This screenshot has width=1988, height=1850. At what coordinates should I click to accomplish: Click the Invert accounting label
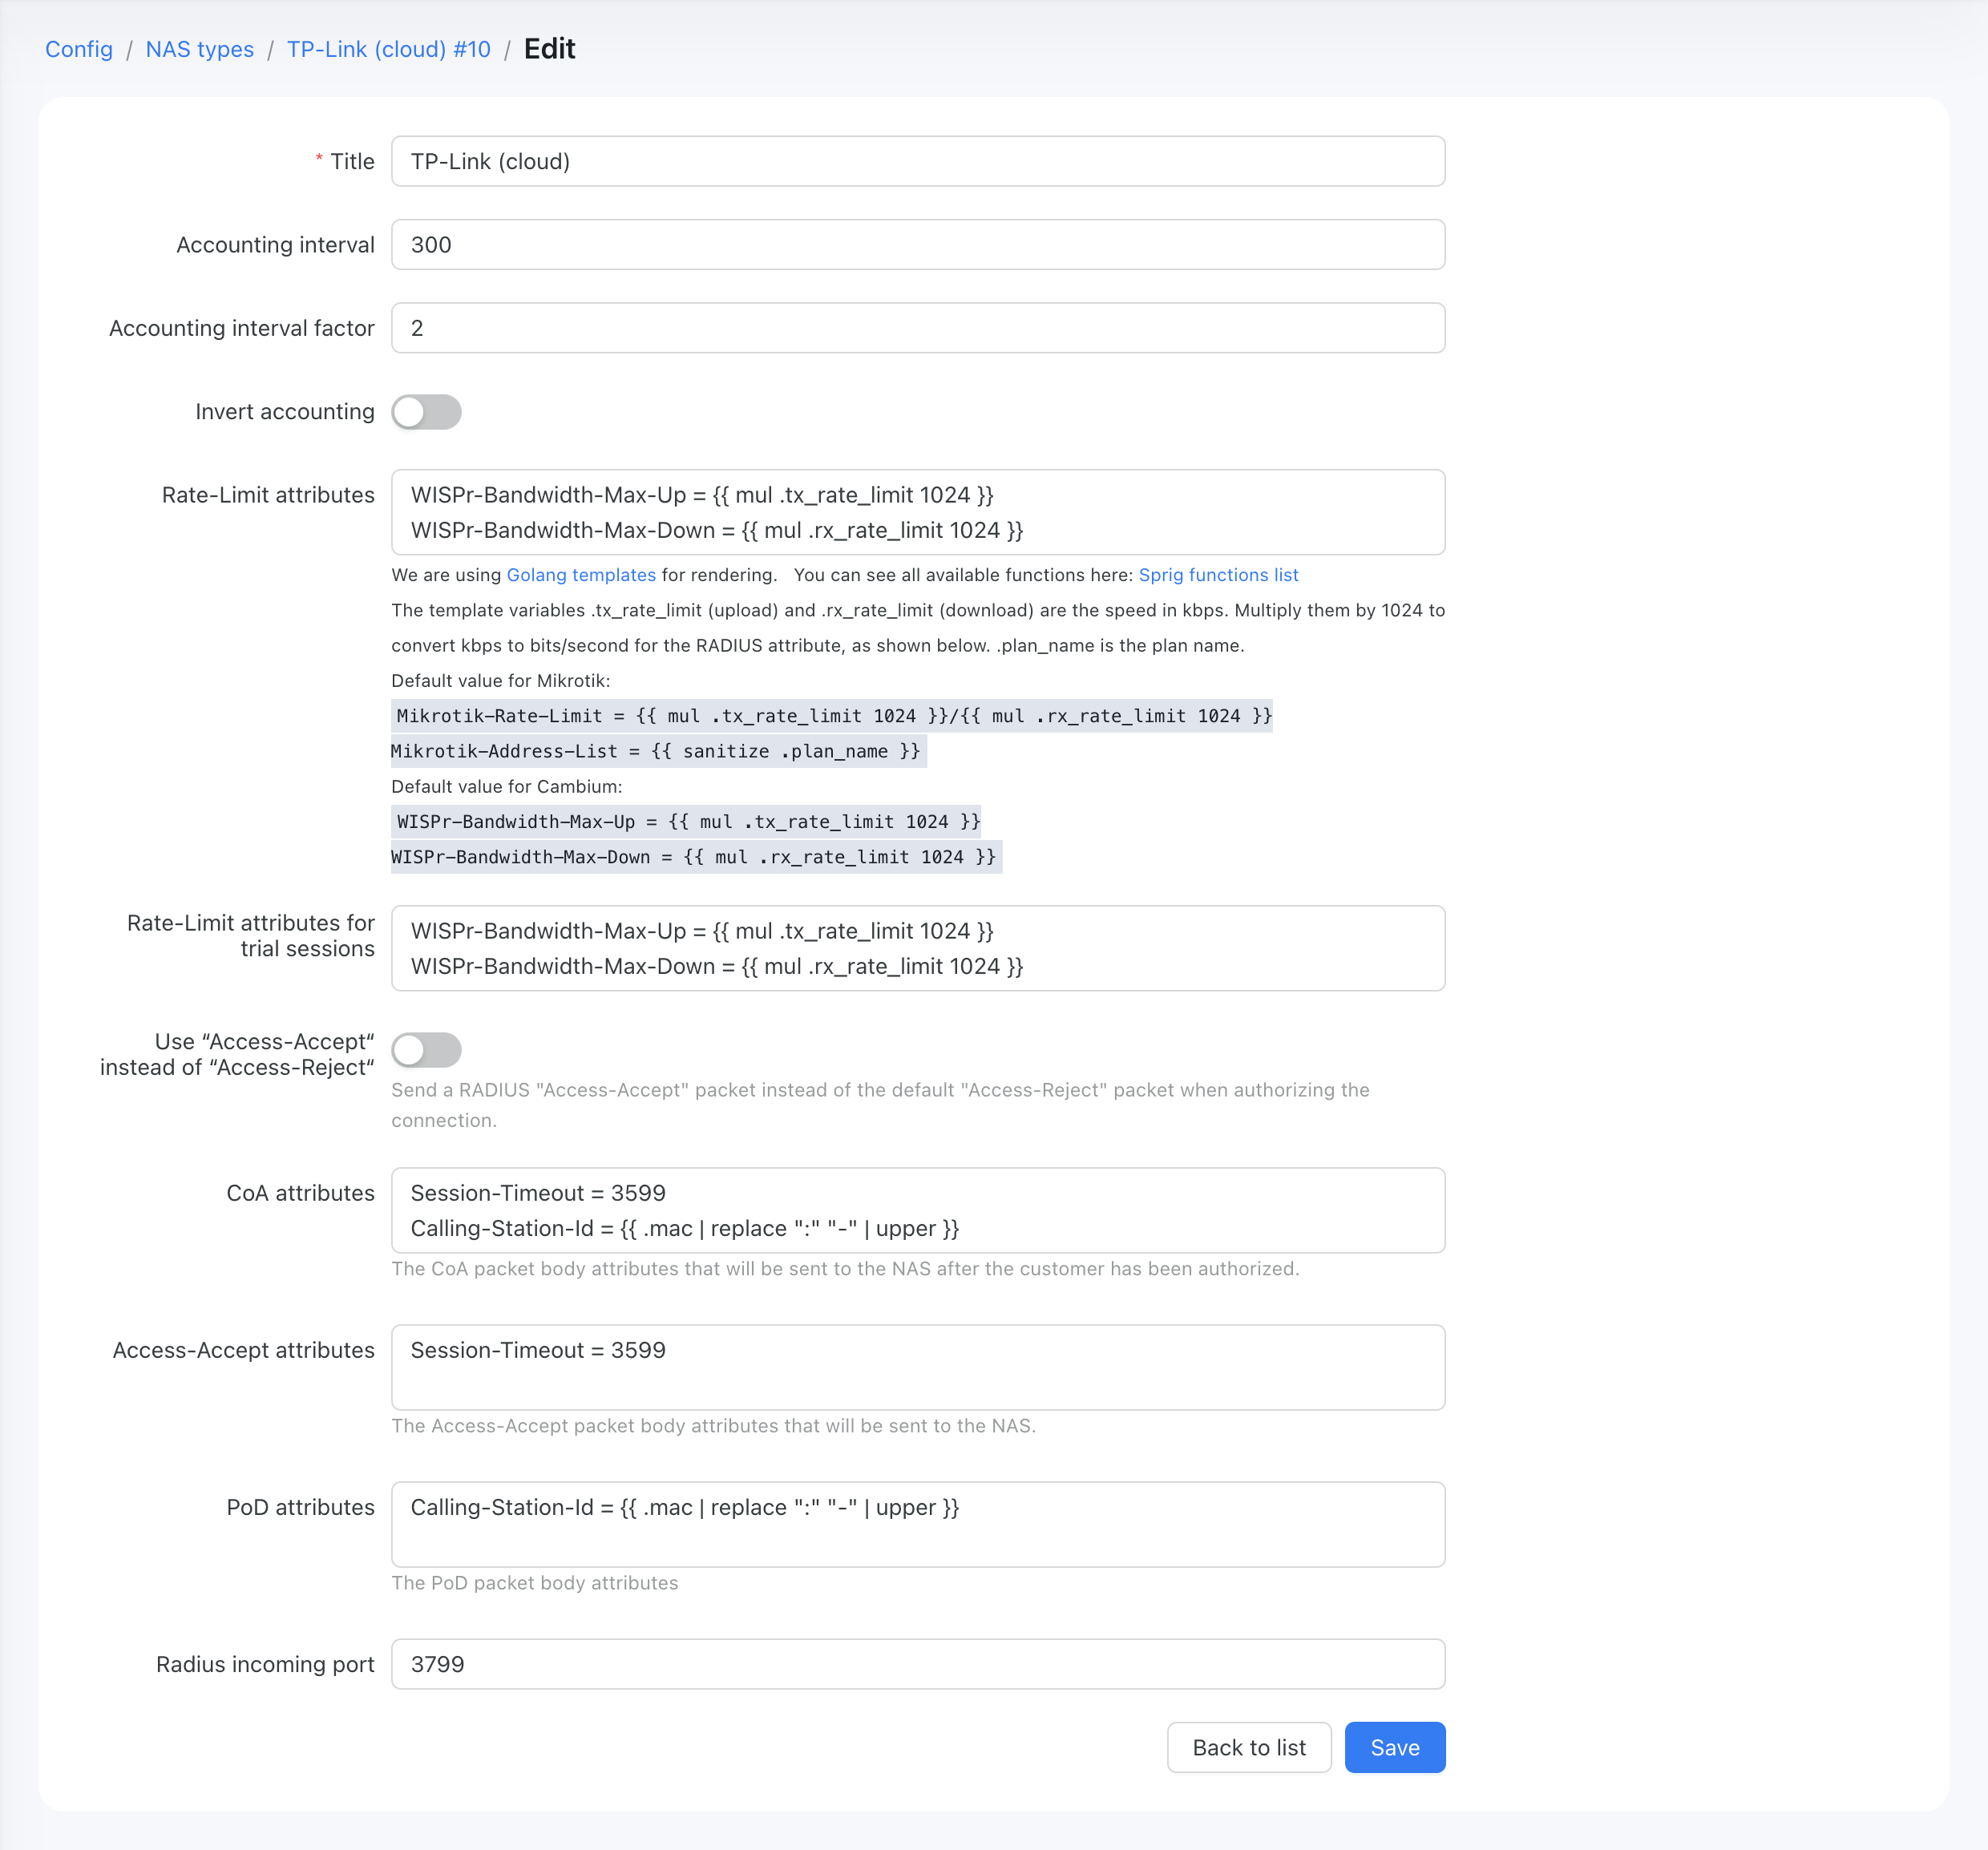[285, 412]
